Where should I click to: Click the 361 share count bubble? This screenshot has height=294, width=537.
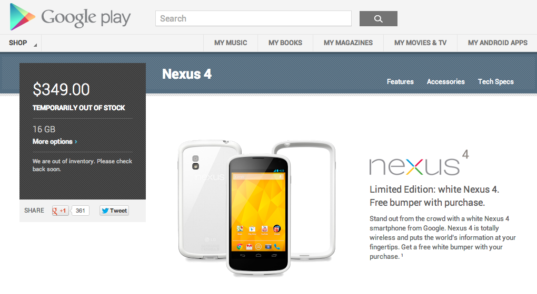(80, 211)
